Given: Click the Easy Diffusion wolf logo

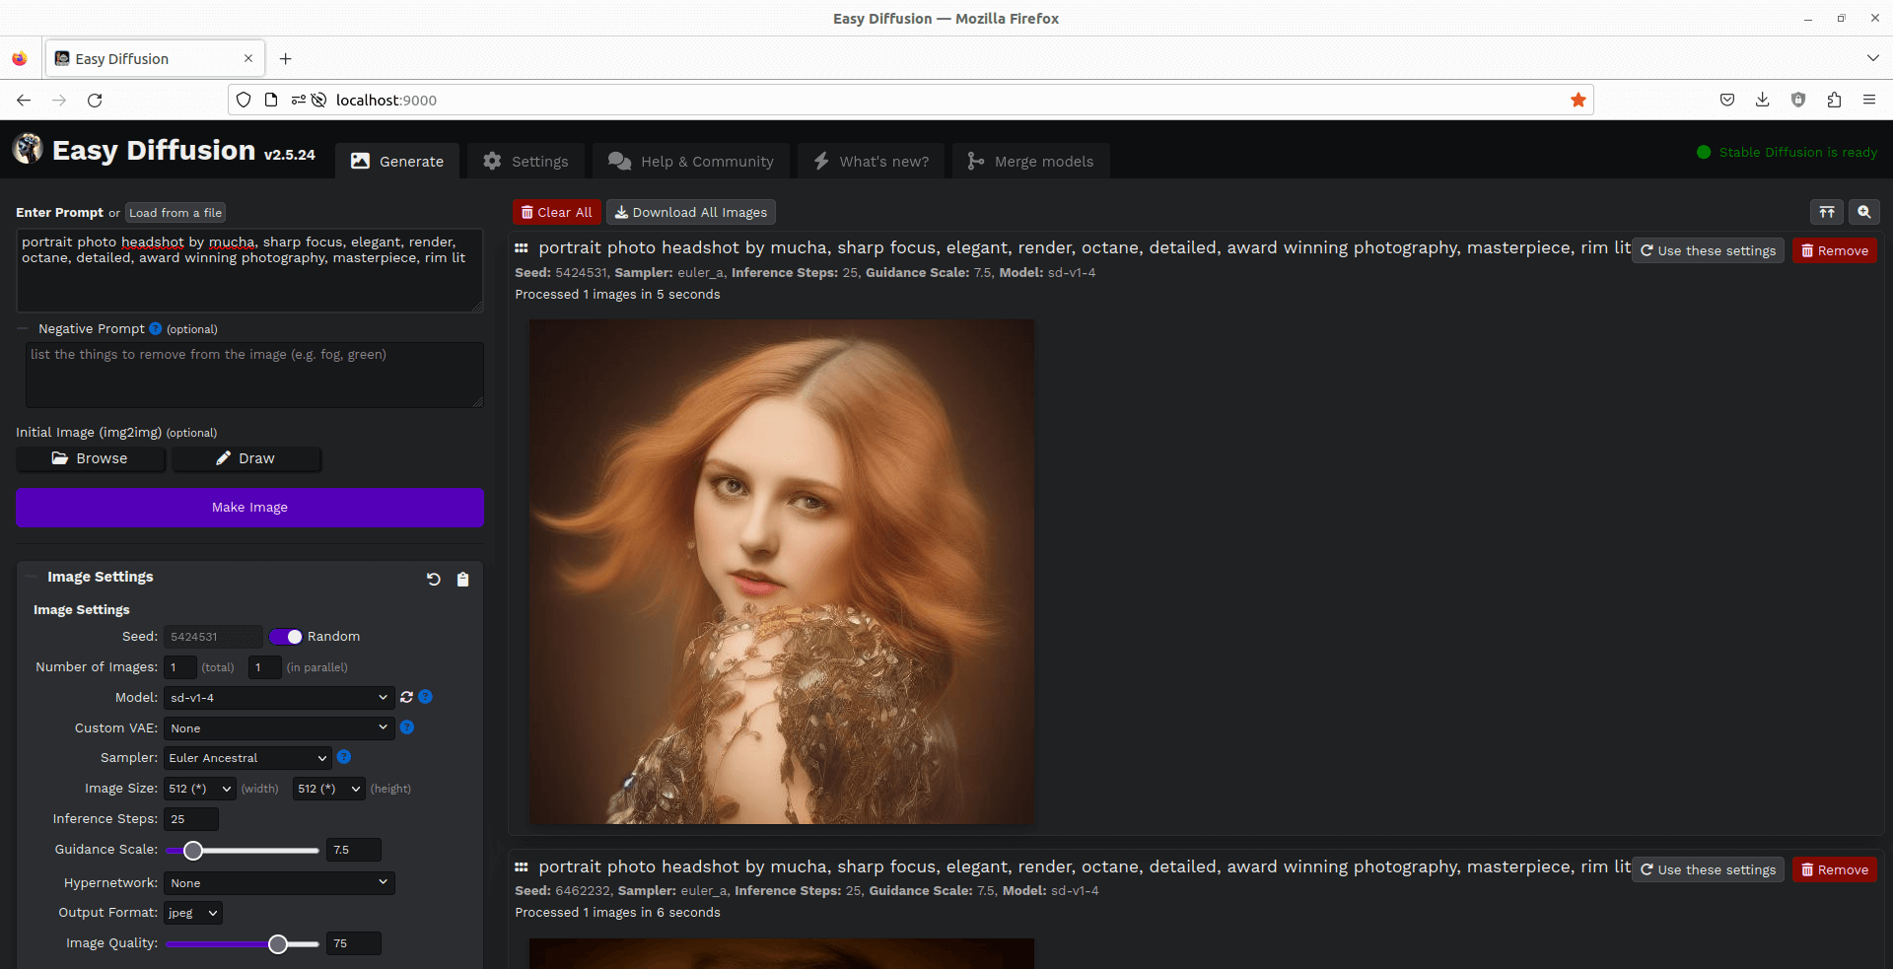Looking at the screenshot, I should tap(27, 149).
